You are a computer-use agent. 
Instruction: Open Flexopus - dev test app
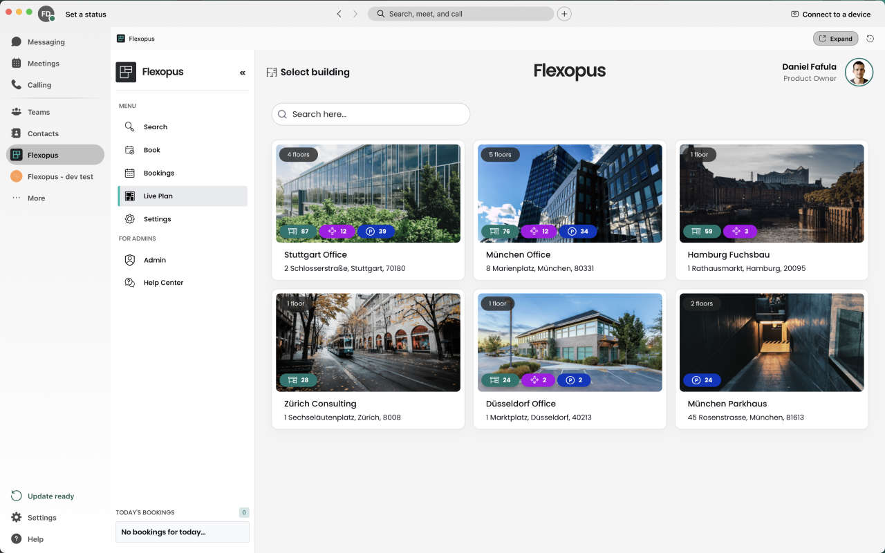click(55, 176)
